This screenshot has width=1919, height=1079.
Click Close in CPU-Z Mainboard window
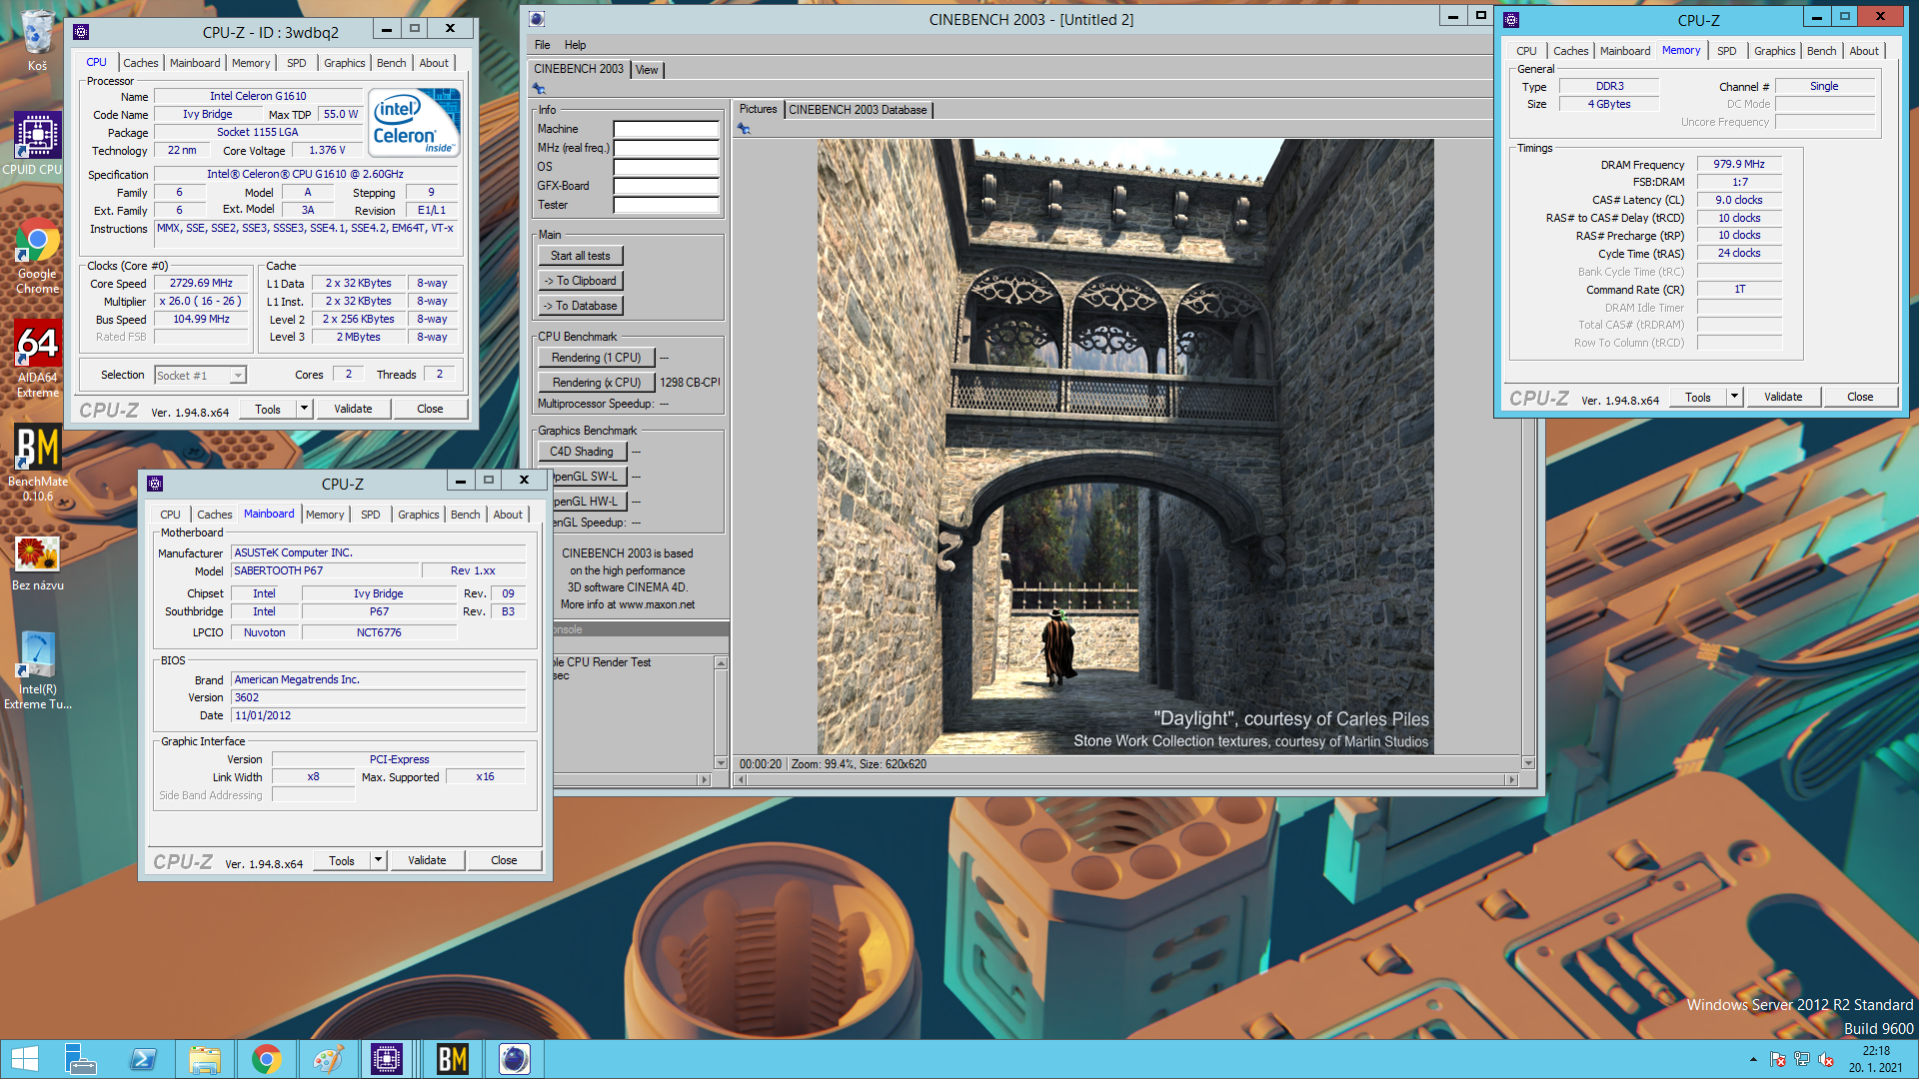(x=504, y=860)
